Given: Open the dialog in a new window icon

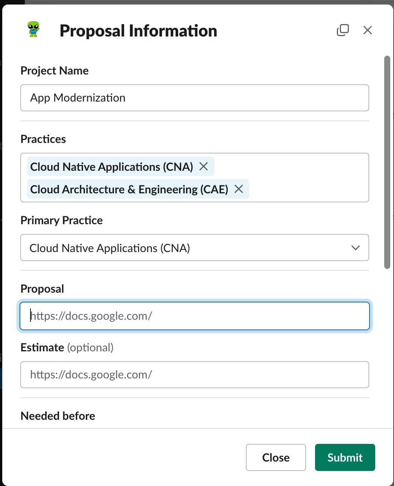Looking at the screenshot, I should pyautogui.click(x=342, y=30).
